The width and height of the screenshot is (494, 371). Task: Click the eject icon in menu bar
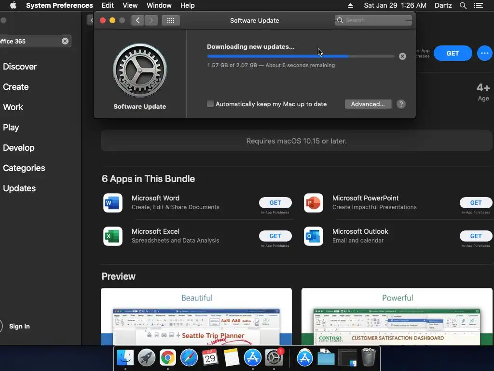pyautogui.click(x=350, y=5)
